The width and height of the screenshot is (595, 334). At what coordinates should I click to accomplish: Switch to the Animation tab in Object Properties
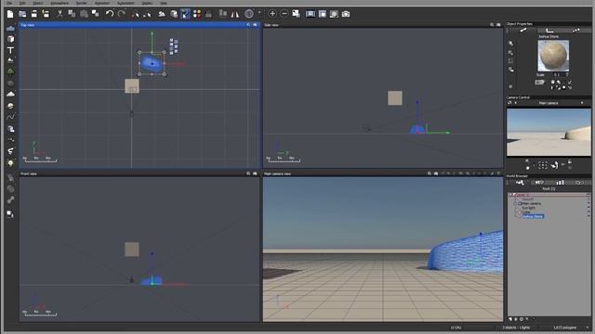[576, 31]
